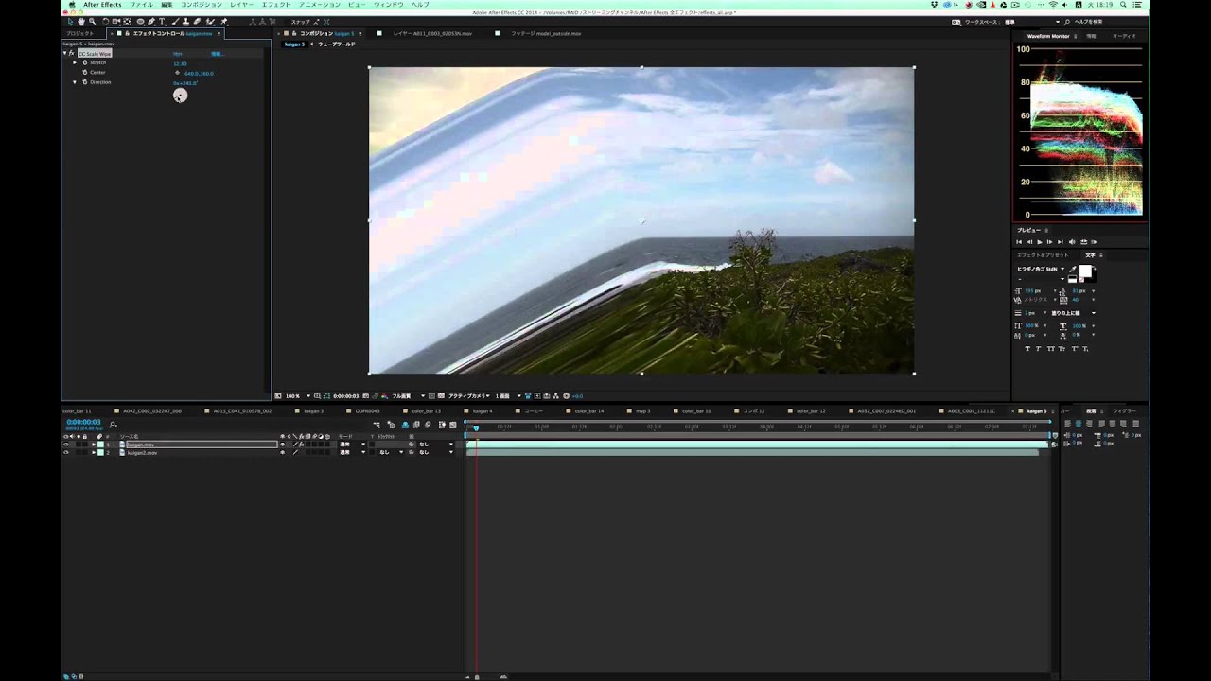Click the Stretch value field
Viewport: 1211px width, 681px height.
click(180, 63)
